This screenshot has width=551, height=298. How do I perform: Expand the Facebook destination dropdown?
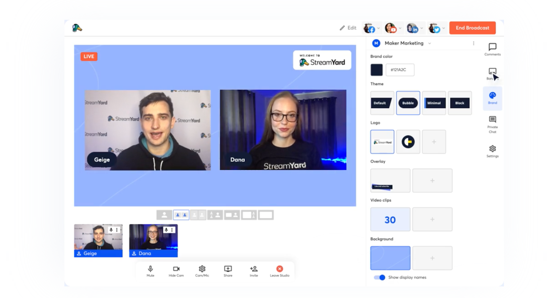(x=378, y=28)
